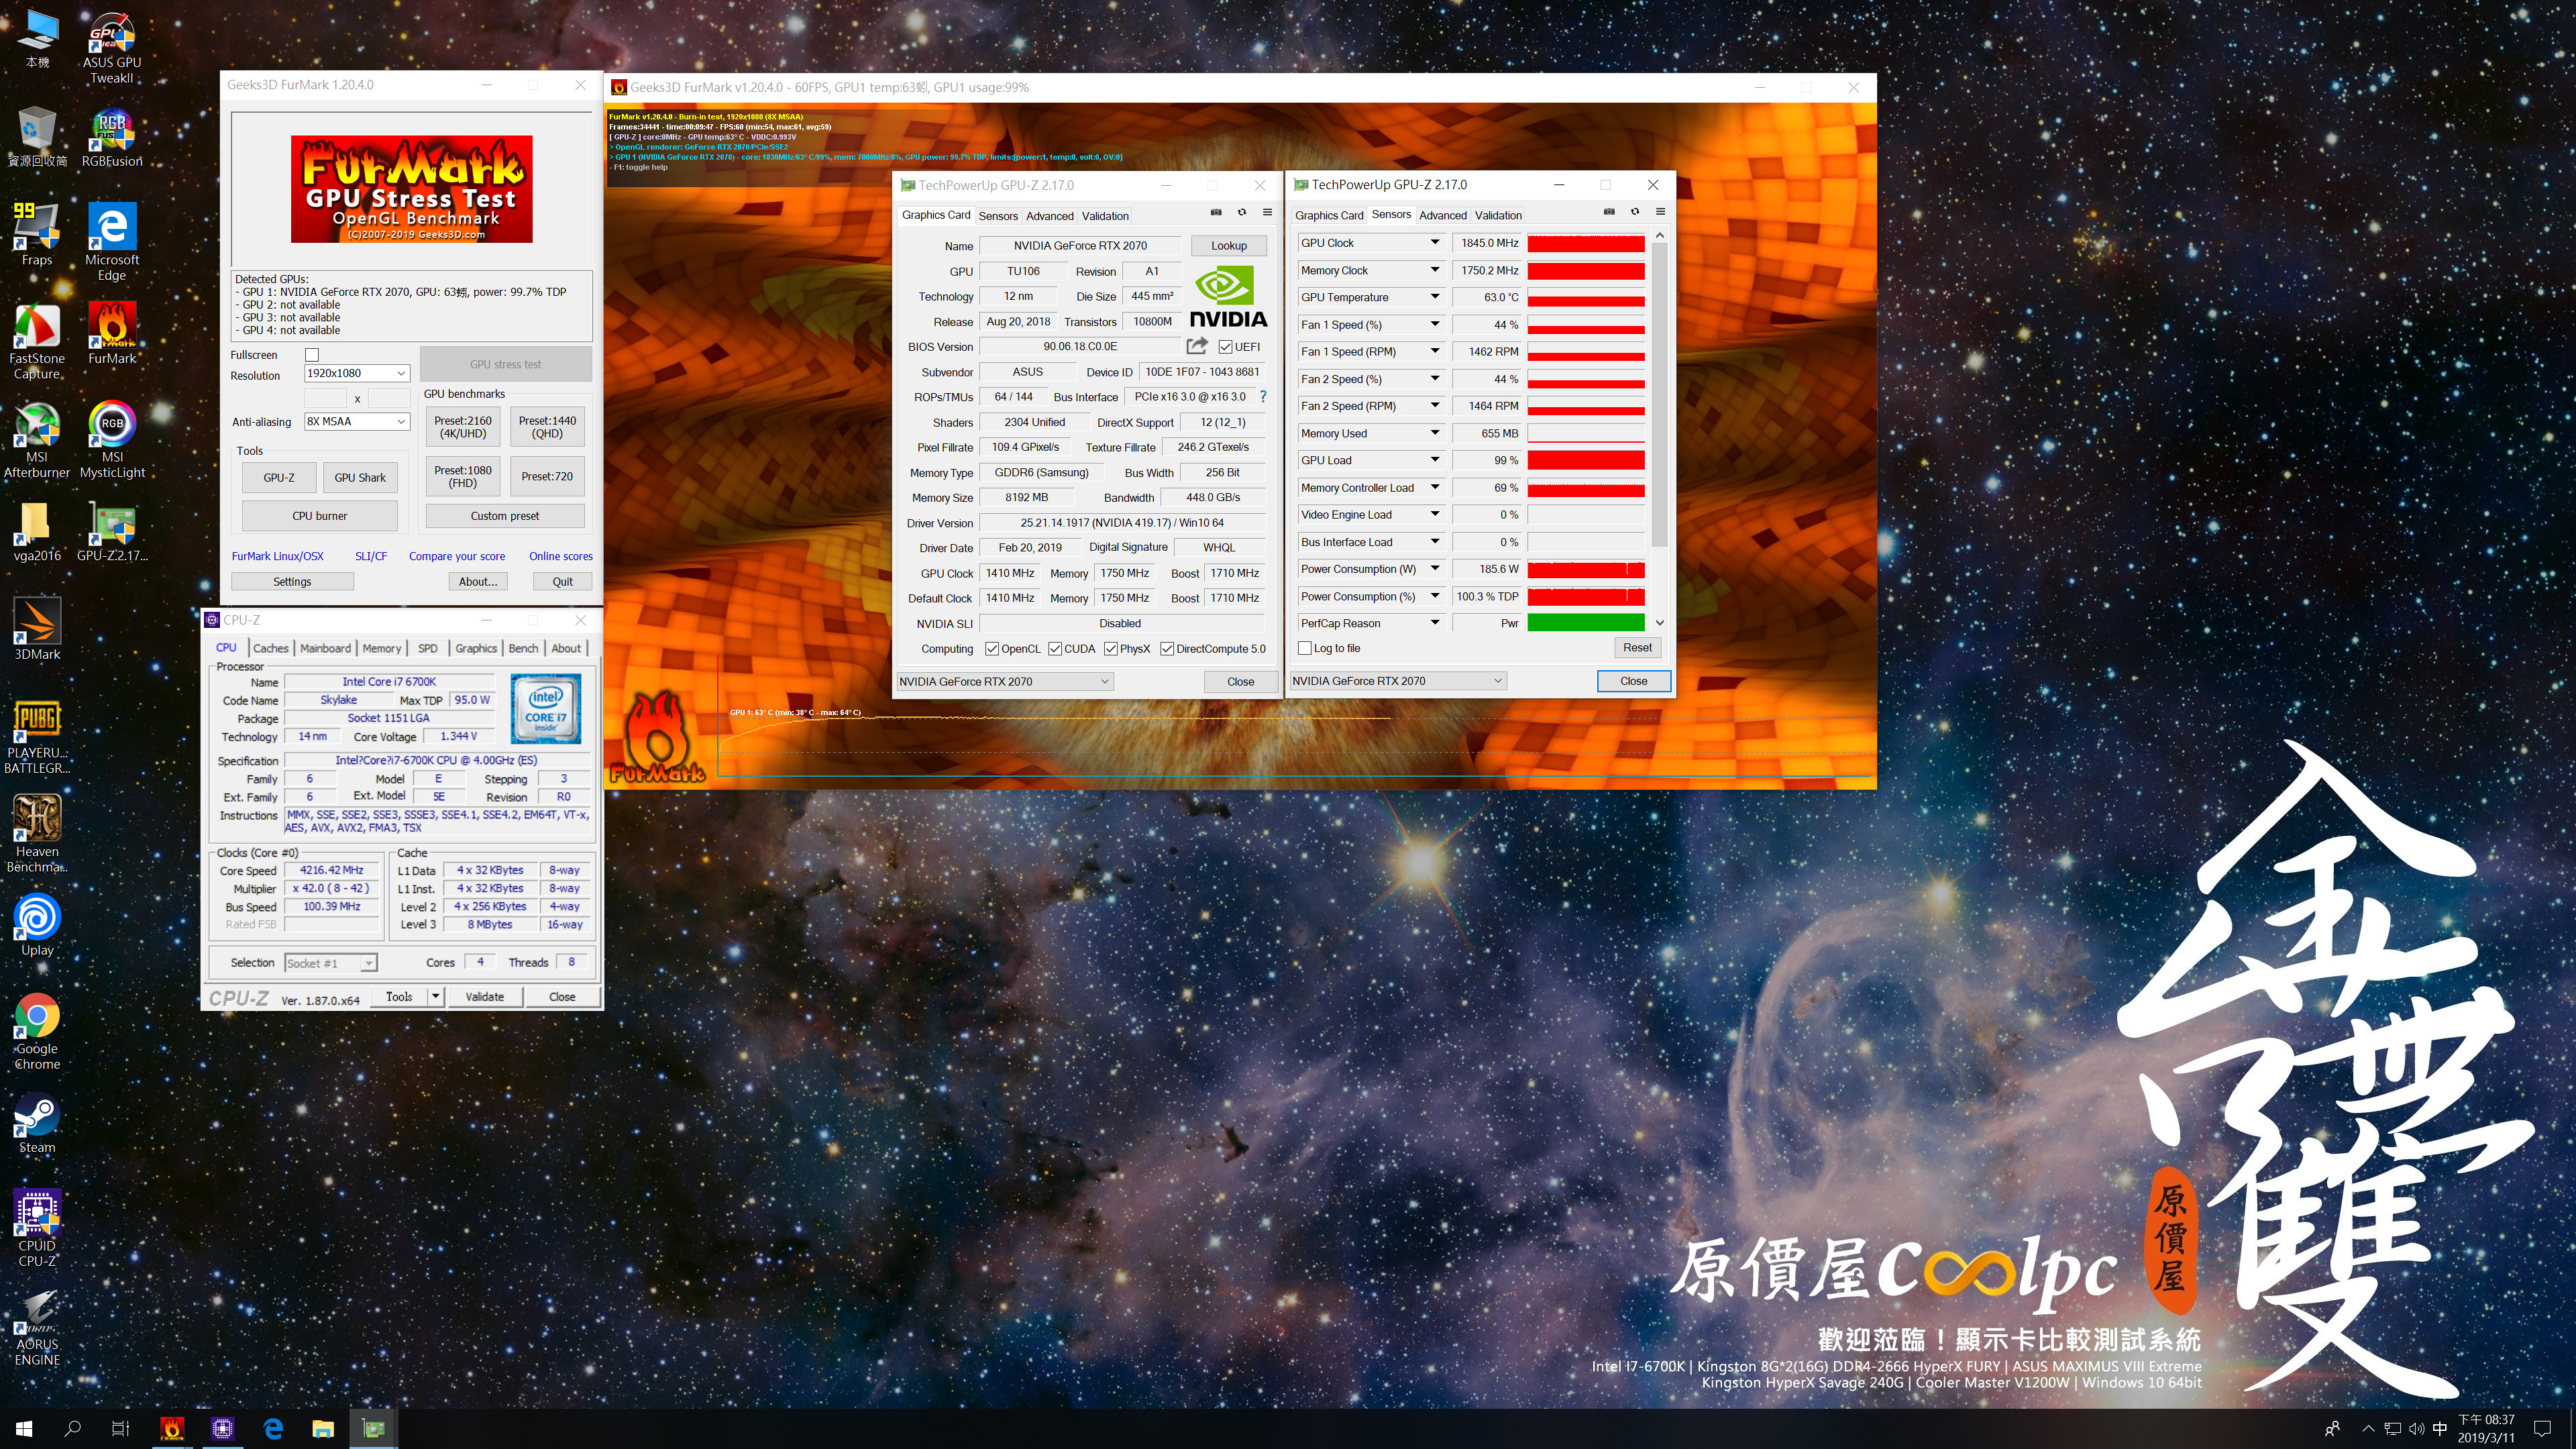Open hamburger menu in GPU-Z Sensors window
Image resolution: width=2576 pixels, height=1449 pixels.
tap(1660, 212)
